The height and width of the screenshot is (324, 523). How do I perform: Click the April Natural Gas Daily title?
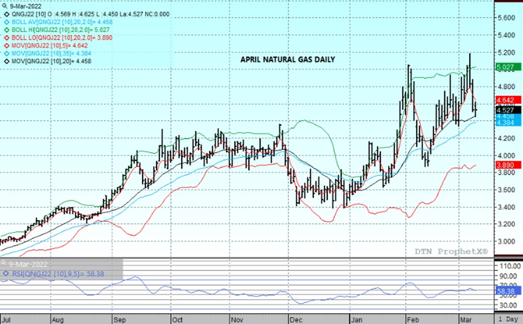pos(288,59)
